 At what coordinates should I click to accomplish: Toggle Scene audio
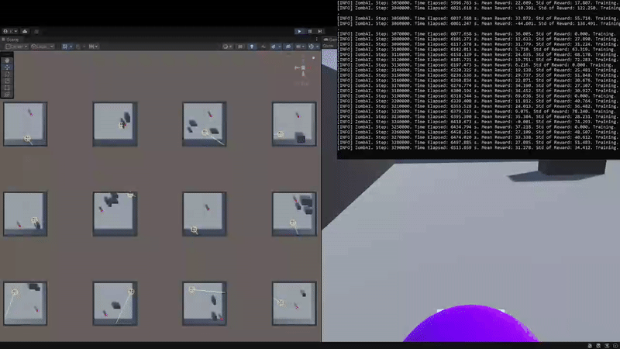point(263,47)
